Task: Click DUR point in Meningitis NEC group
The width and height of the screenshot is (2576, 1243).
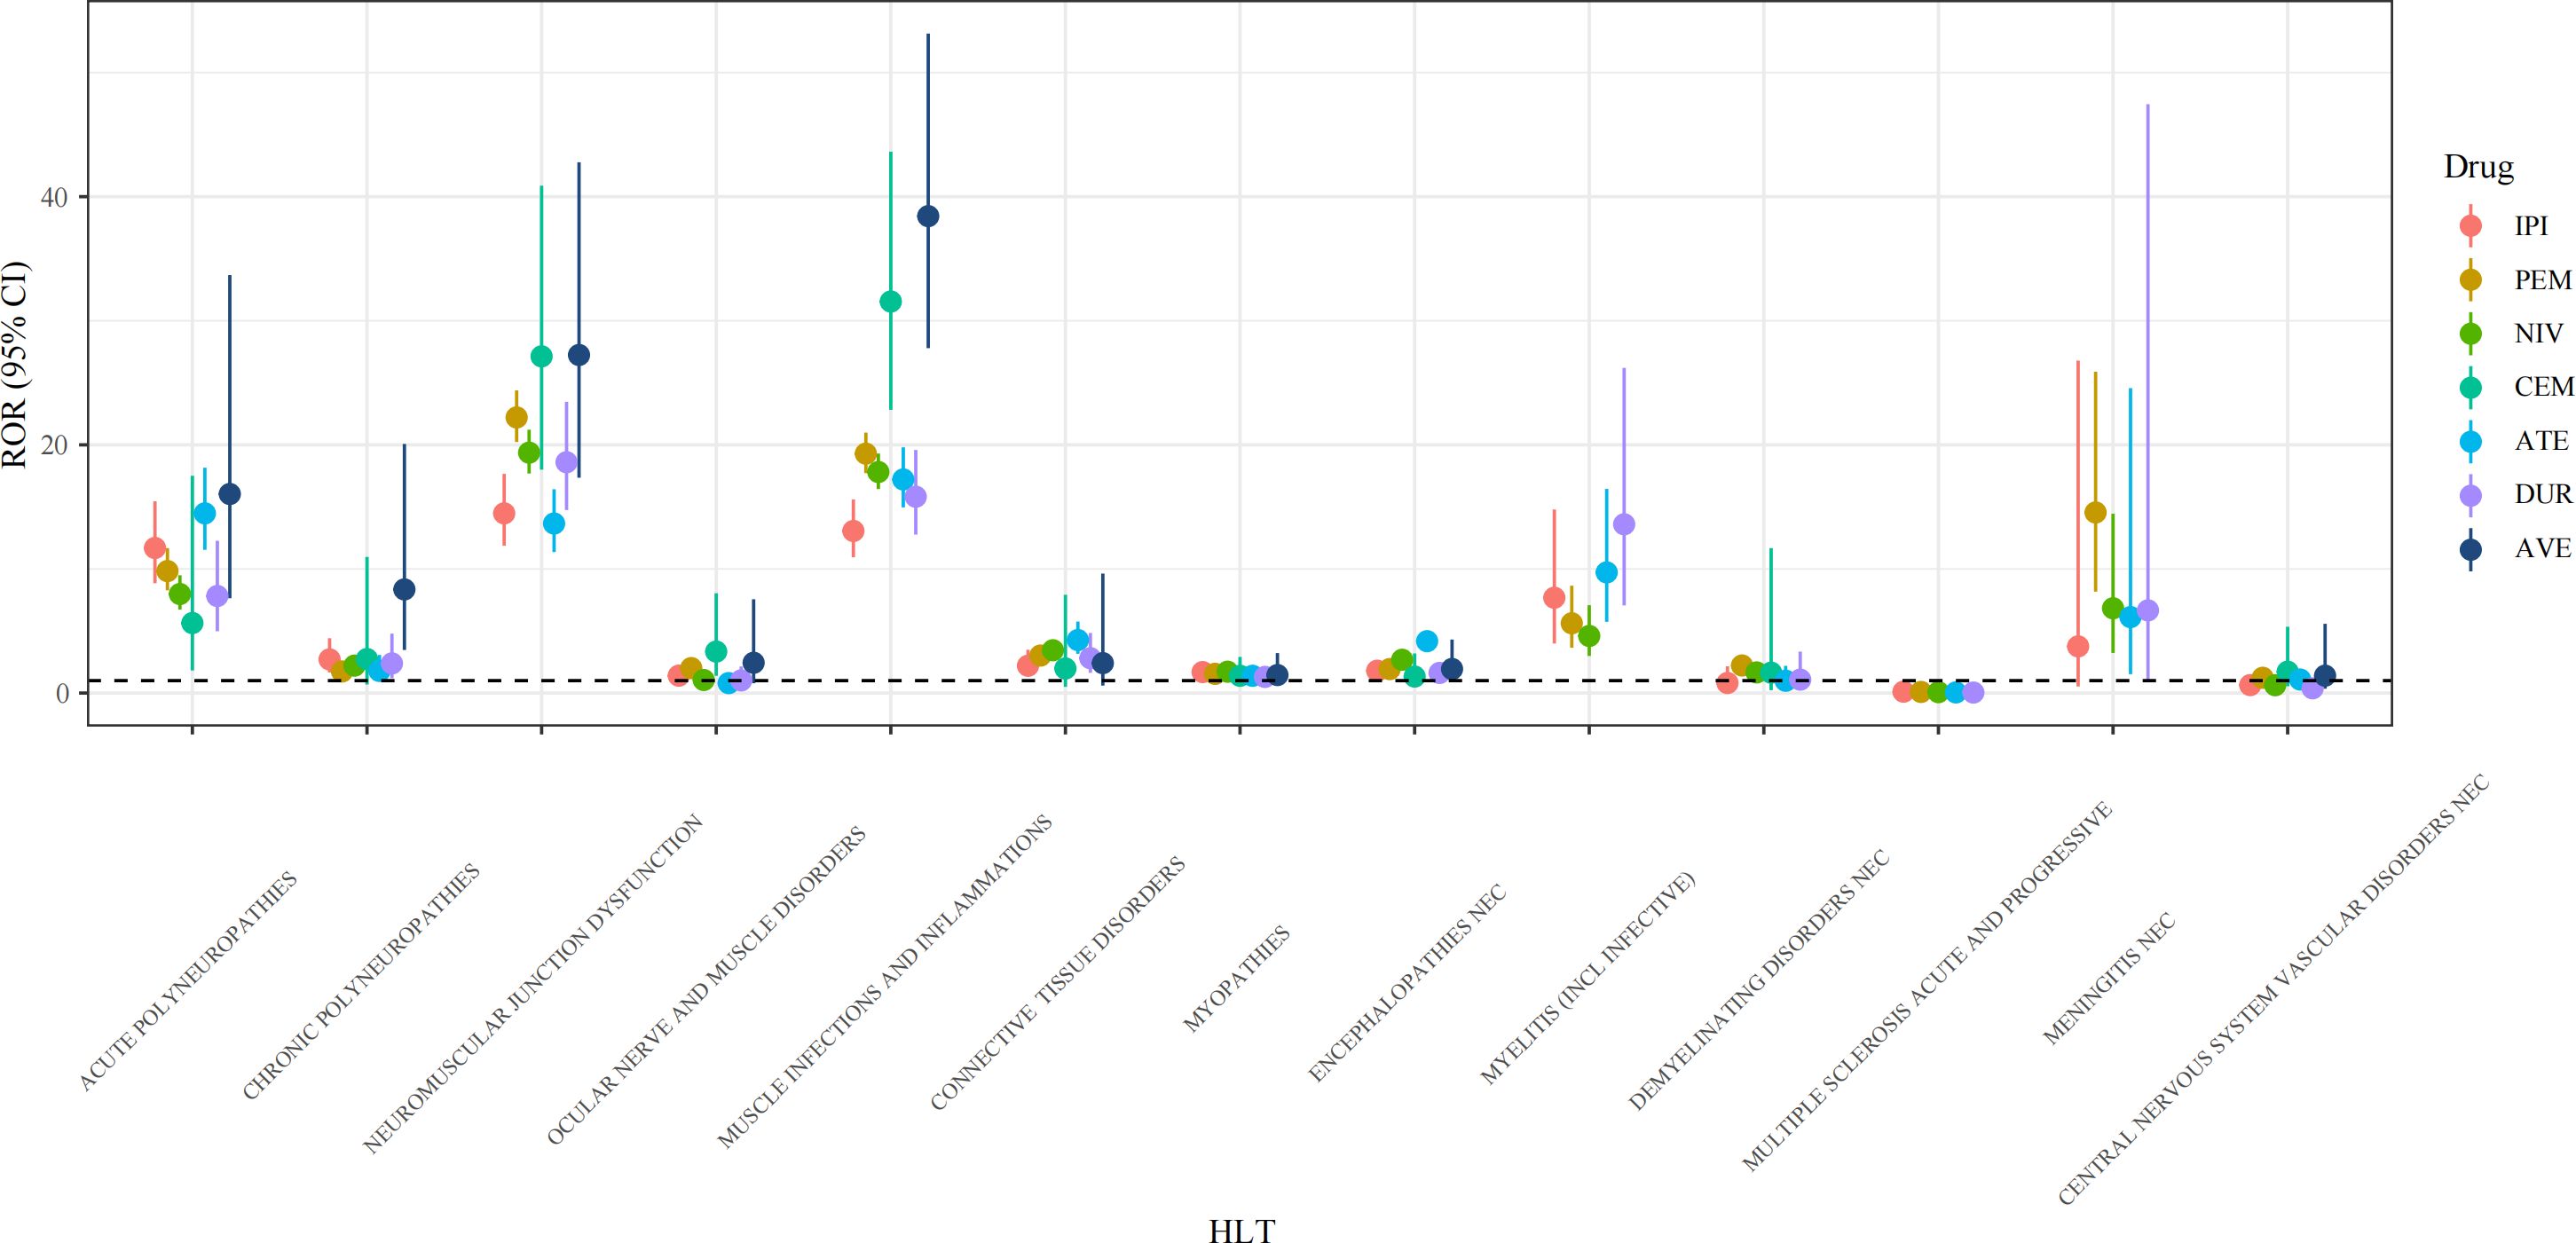Action: tap(2147, 610)
